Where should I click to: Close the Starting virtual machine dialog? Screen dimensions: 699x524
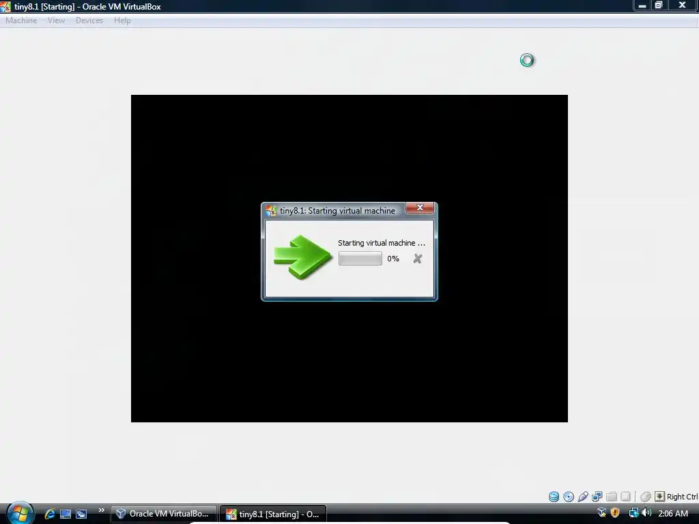tap(420, 207)
